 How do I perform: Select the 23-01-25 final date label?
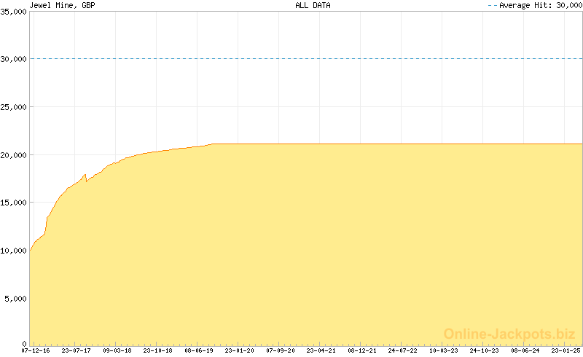pyautogui.click(x=566, y=350)
